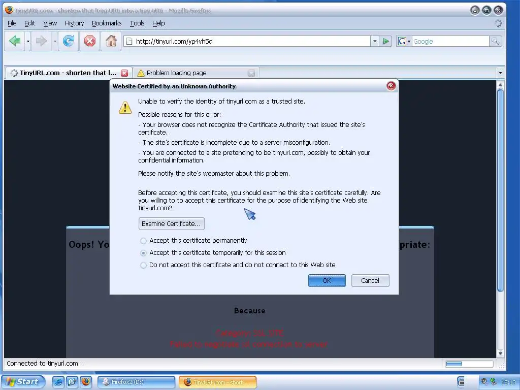Click the Firefox icon in the title bar
The width and height of the screenshot is (520, 390).
pos(9,10)
